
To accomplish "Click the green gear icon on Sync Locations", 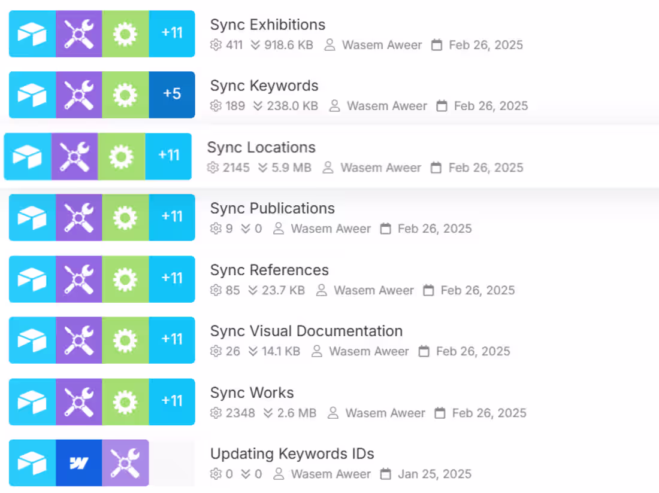I will coord(121,157).
